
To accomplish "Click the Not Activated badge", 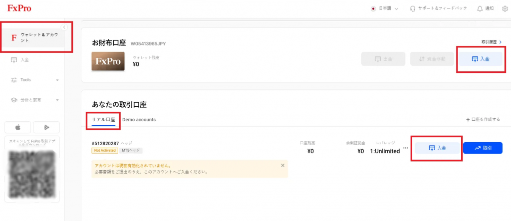I will [x=105, y=151].
